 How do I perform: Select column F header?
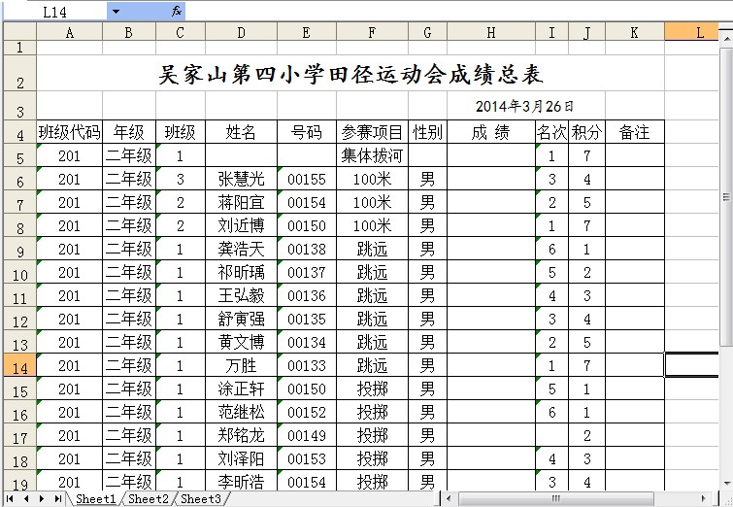pos(372,32)
